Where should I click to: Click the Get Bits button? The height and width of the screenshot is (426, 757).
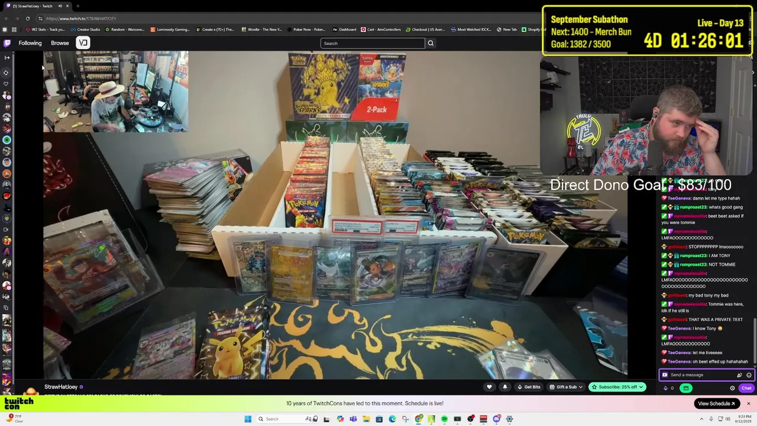click(x=529, y=387)
